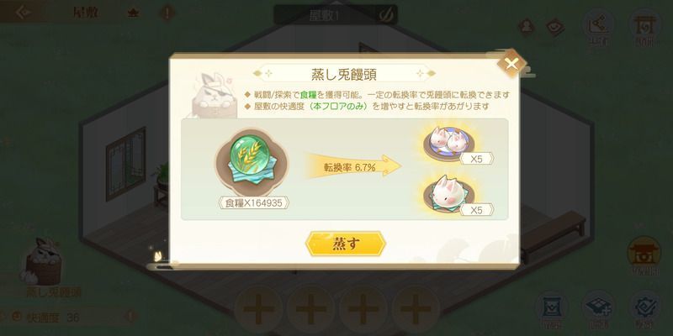Screen dimensions: 673x336
Task: Tap the fourth empty plus furniture slot
Action: (416, 308)
